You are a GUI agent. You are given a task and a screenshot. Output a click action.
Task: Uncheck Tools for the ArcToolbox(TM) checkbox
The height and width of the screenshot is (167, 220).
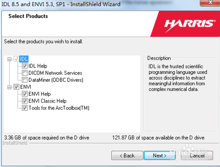[25, 108]
